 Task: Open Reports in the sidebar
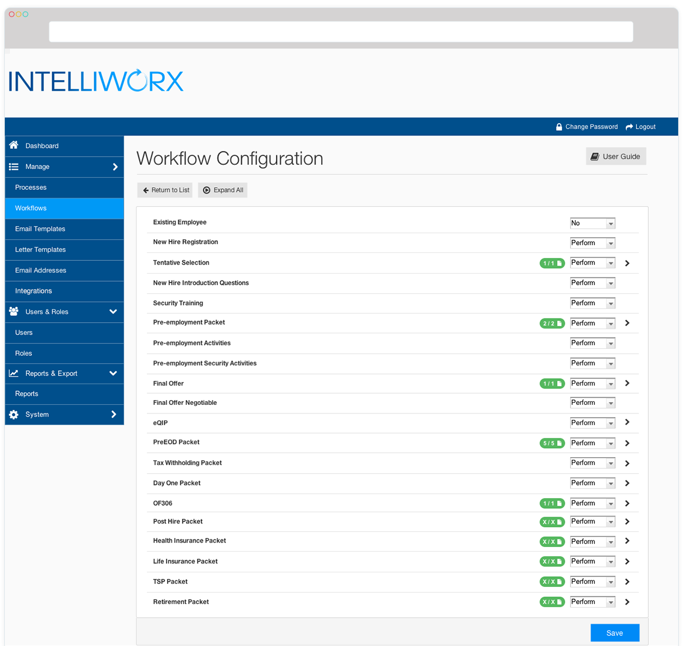coord(65,394)
